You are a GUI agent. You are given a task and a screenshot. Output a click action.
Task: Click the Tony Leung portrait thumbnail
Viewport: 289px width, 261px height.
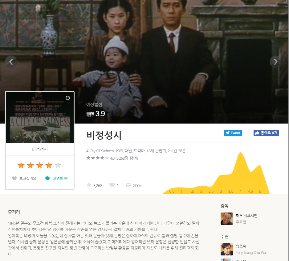click(x=227, y=249)
